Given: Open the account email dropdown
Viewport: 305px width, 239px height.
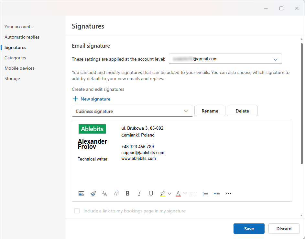Looking at the screenshot, I should coord(225,59).
